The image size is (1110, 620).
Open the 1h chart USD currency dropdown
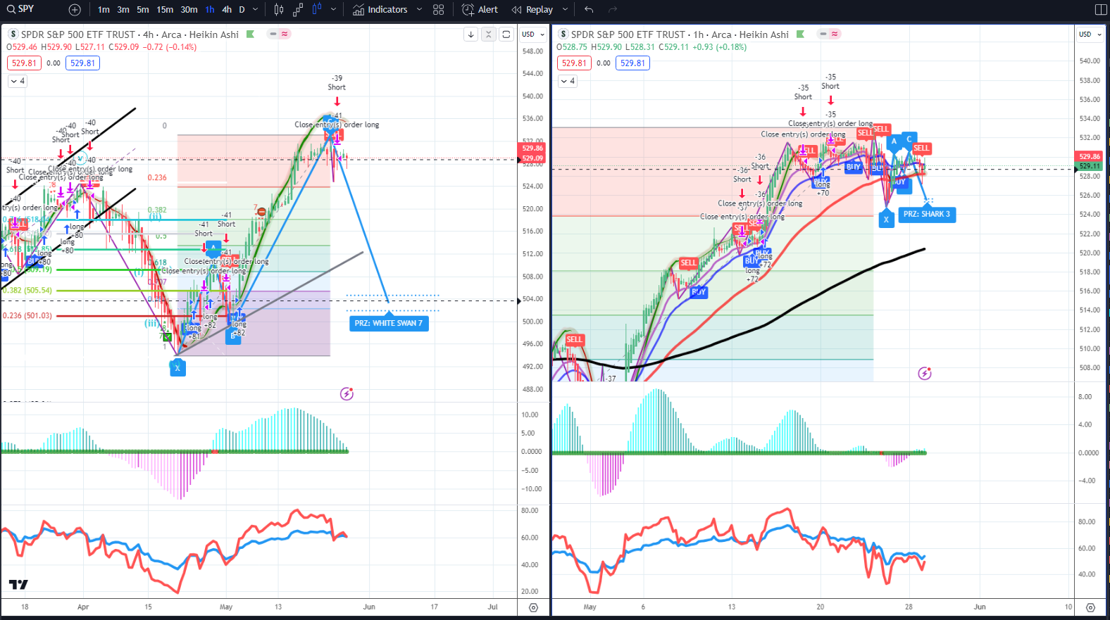[x=1090, y=34]
